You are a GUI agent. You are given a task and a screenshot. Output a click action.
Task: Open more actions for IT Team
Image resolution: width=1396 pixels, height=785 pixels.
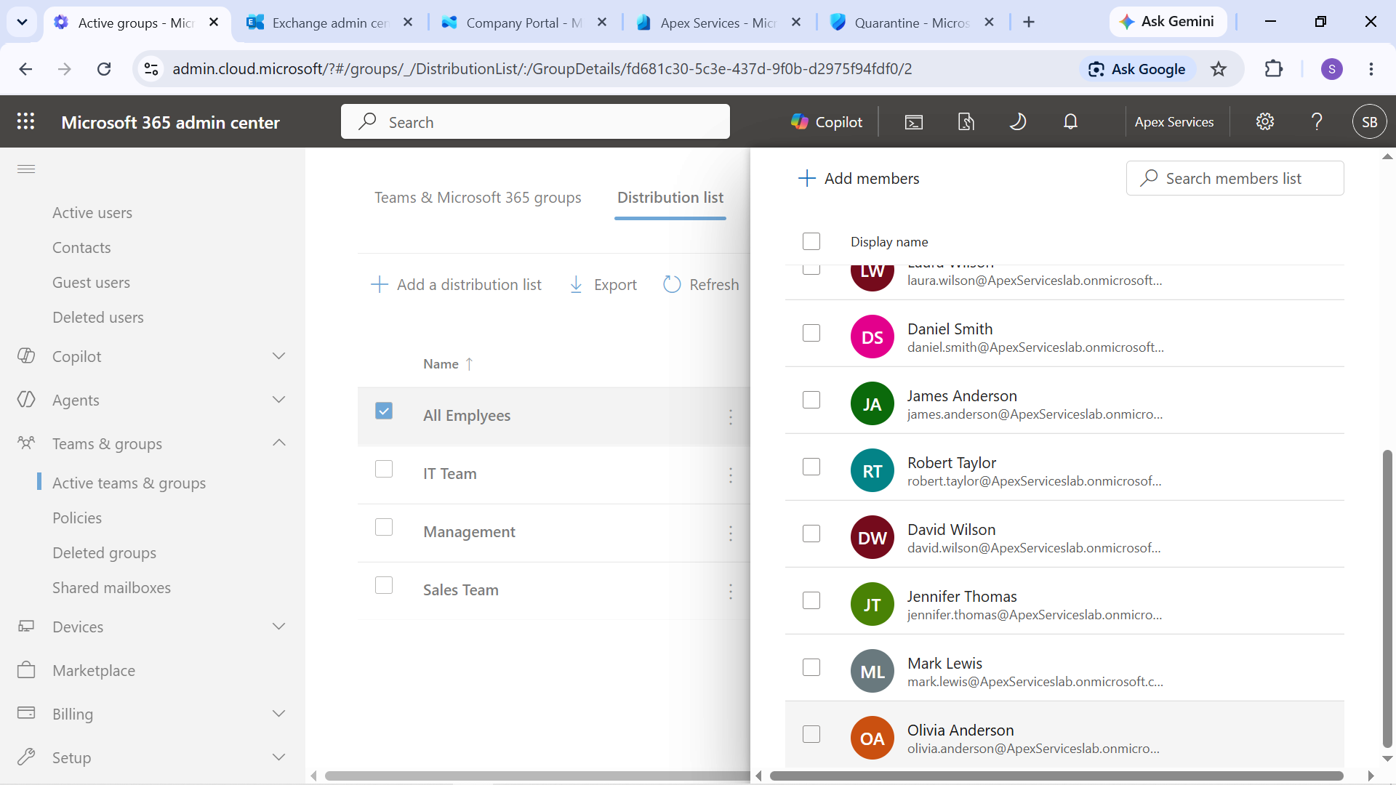tap(731, 475)
